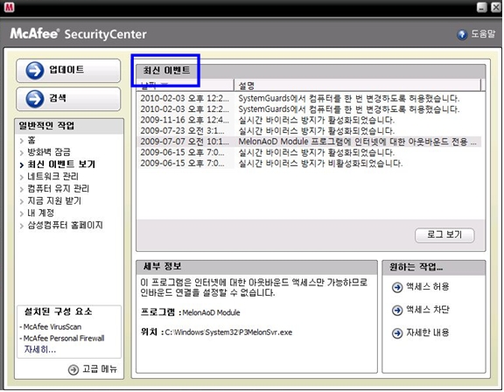The height and width of the screenshot is (392, 504).
Task: Click the MelonAoD Module program name in details
Action: click(211, 312)
